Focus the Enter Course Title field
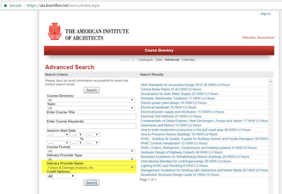282x194 pixels. [x=91, y=117]
